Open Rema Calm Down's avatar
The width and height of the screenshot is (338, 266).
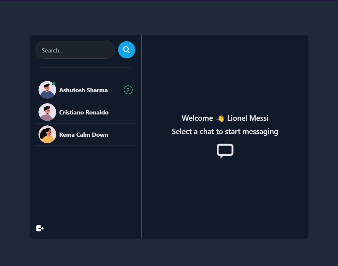coord(47,134)
